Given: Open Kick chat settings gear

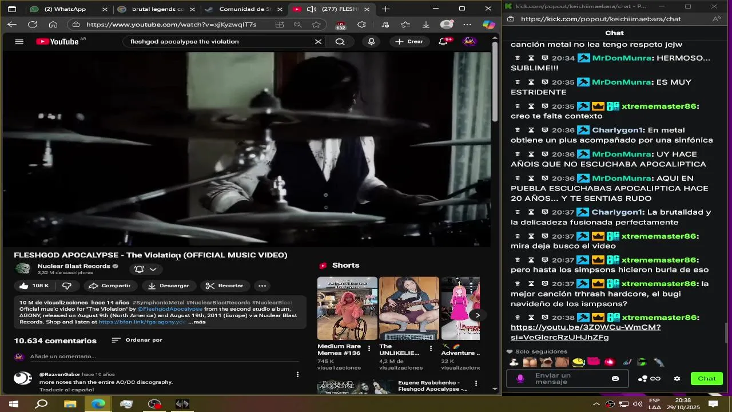Looking at the screenshot, I should pyautogui.click(x=677, y=378).
